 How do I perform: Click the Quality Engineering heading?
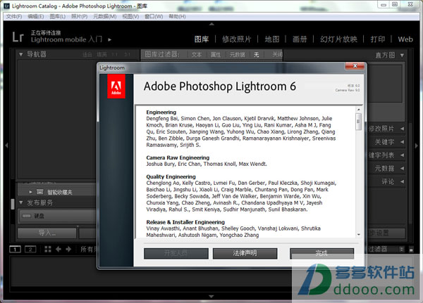pyautogui.click(x=171, y=176)
